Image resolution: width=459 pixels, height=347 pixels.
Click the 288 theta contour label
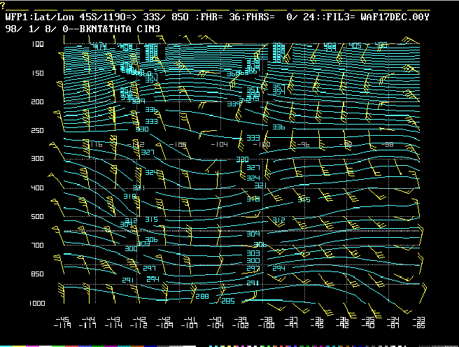(202, 297)
